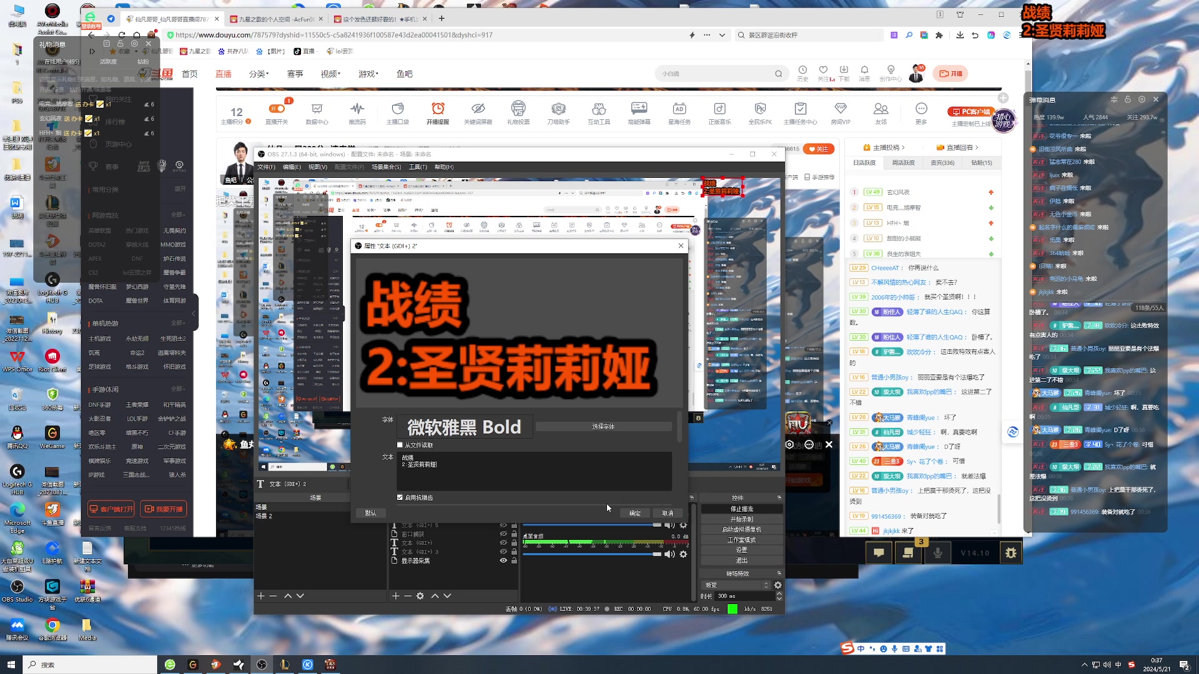
Task: Show 文本 (GDI+) 3 source via eye icon
Action: tap(503, 552)
